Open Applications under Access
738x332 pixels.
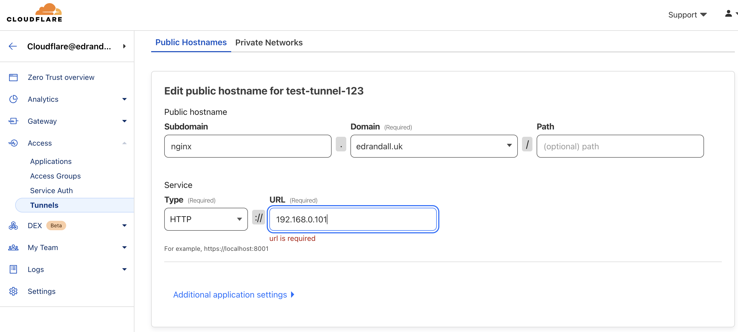[51, 162]
